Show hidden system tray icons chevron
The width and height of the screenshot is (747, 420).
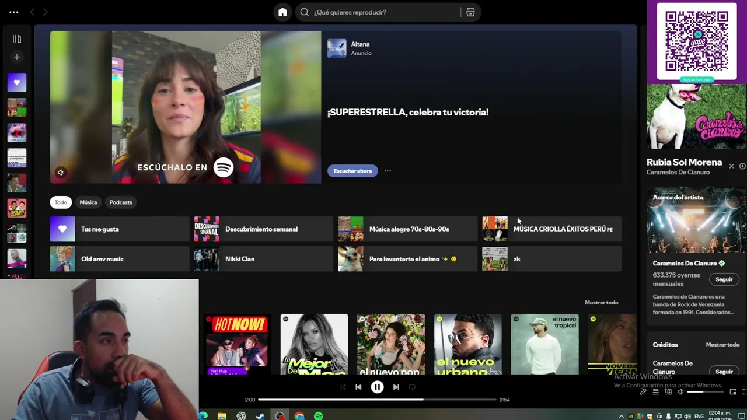coord(621,416)
